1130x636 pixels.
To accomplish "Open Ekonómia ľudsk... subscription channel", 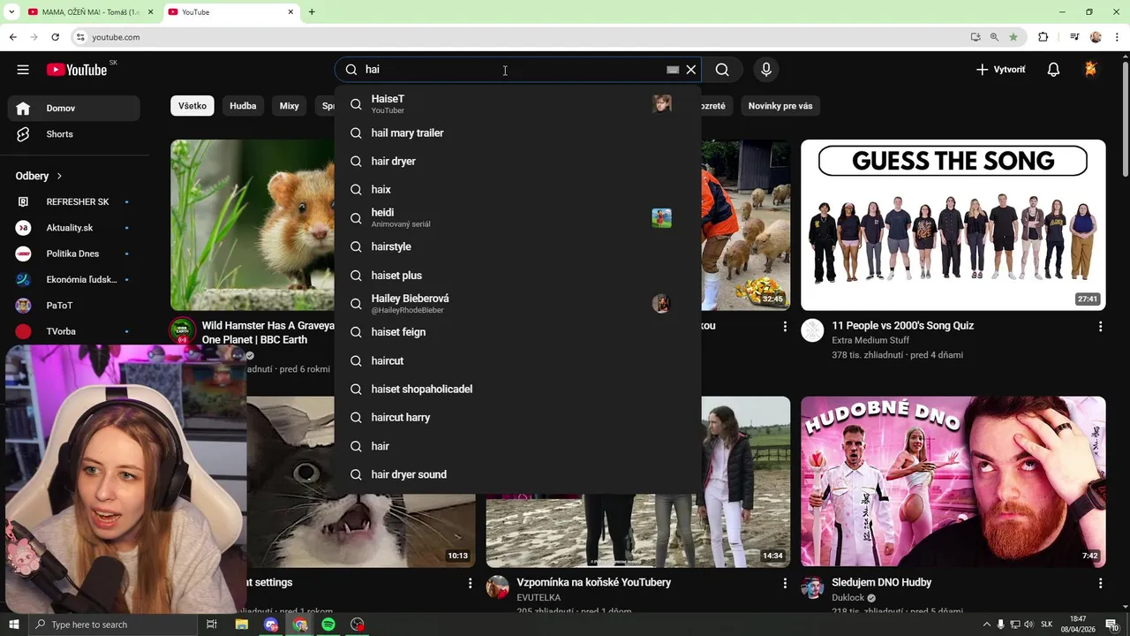I will point(74,279).
